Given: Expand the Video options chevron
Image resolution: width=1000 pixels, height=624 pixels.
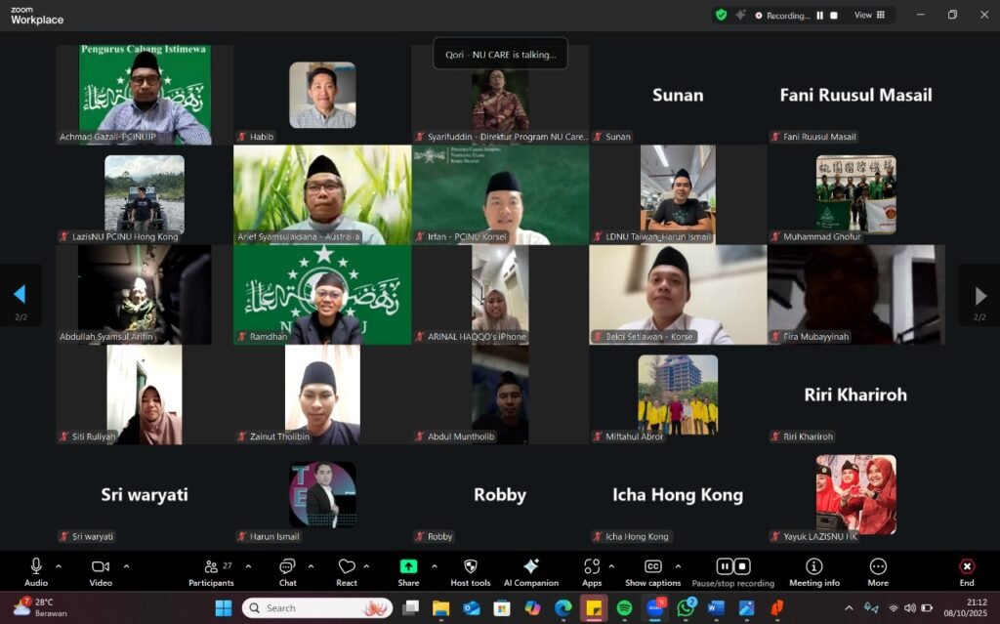Looking at the screenshot, I should coord(126,566).
